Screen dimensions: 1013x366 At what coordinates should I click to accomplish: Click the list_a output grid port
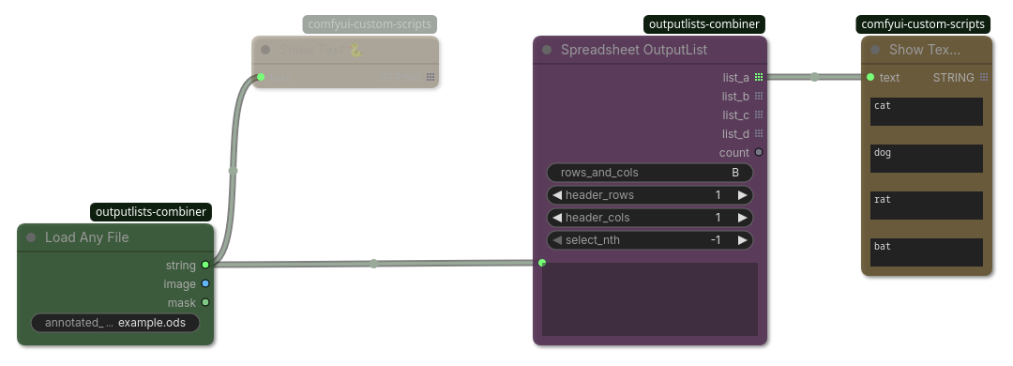(x=759, y=77)
